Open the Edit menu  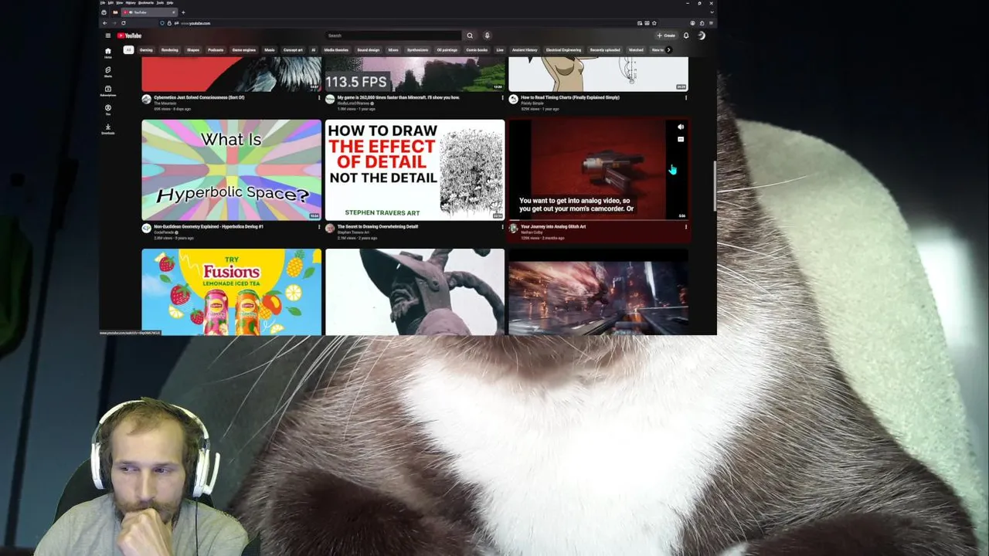pos(110,3)
